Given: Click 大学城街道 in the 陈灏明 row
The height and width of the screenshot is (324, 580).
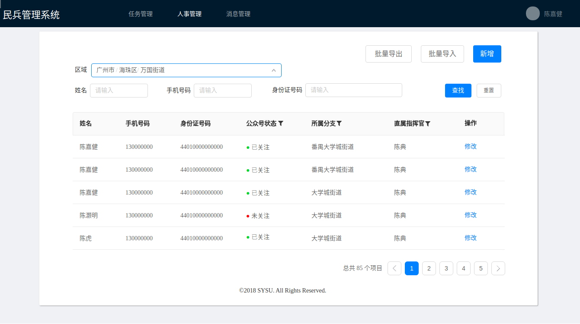Looking at the screenshot, I should pos(327,215).
